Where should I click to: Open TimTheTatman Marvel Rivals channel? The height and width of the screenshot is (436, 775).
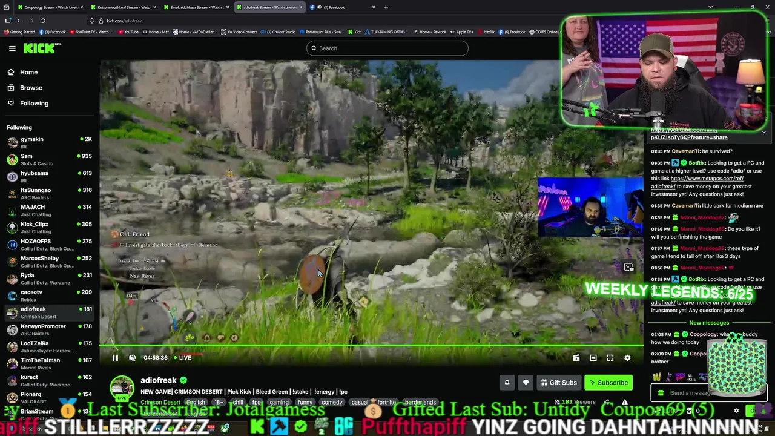pyautogui.click(x=50, y=363)
